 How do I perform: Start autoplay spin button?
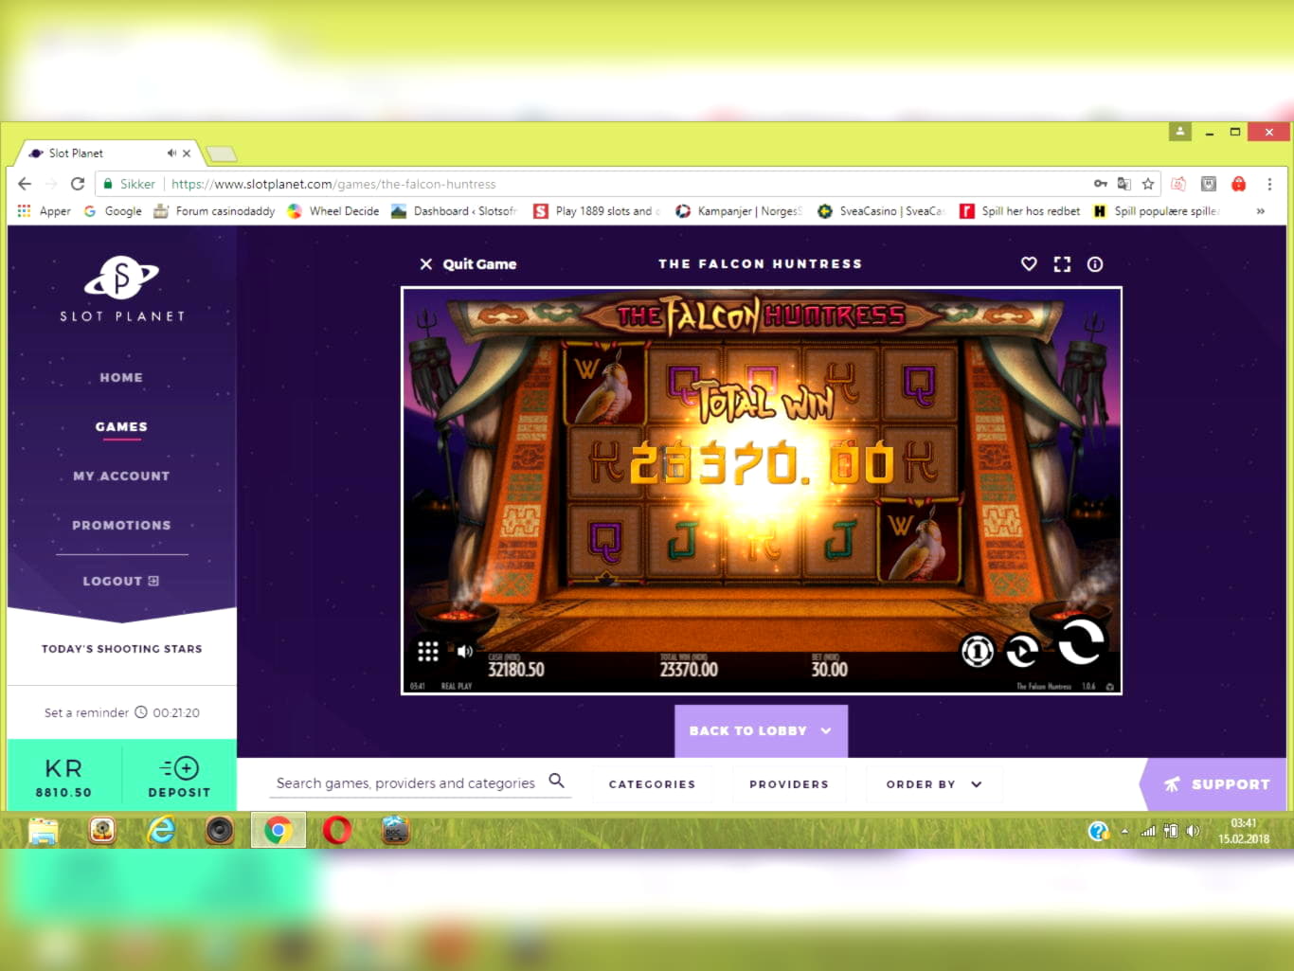1021,650
